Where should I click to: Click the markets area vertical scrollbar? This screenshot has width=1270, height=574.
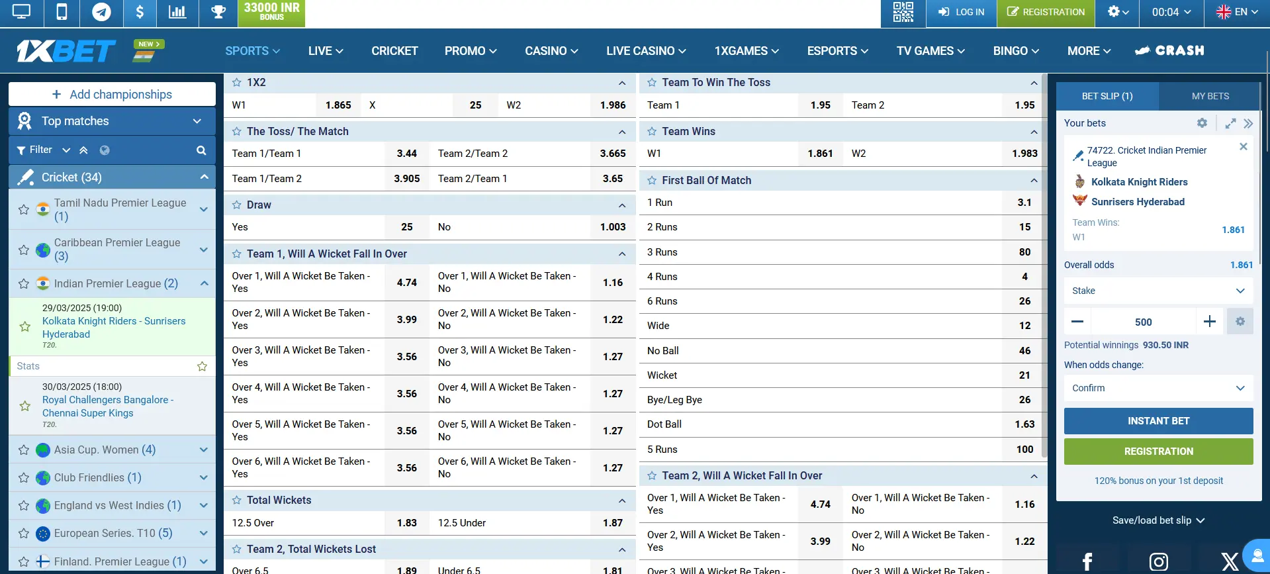[1044, 265]
